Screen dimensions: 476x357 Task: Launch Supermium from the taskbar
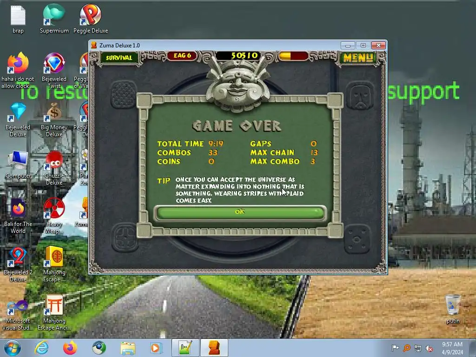(99, 348)
